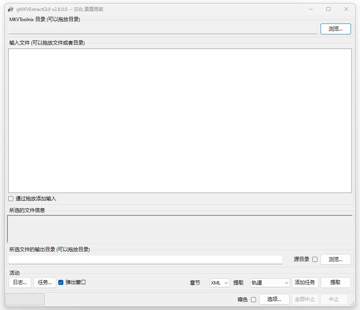Close the gMKVExtractGUI window

point(346,9)
